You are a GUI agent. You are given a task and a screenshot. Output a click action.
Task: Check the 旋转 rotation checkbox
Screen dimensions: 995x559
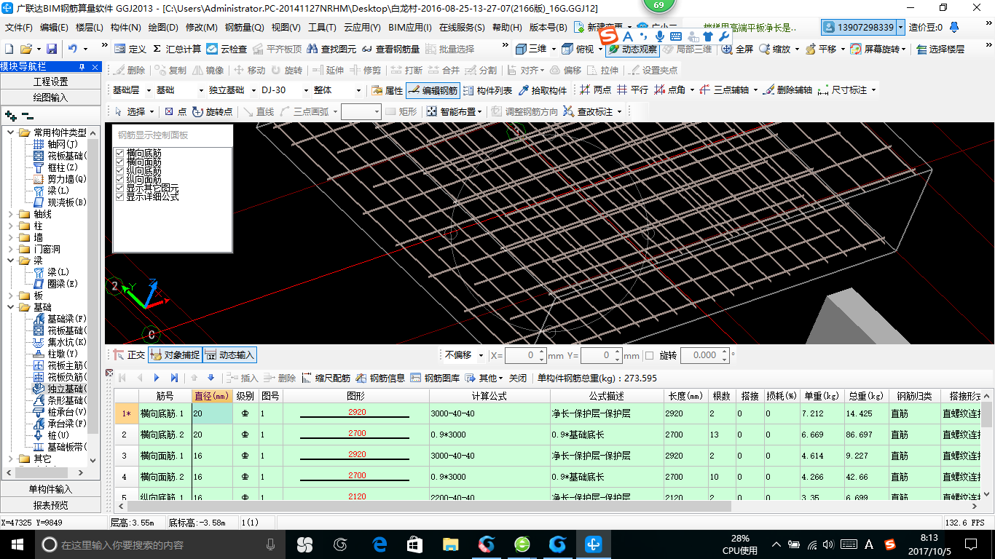coord(649,355)
